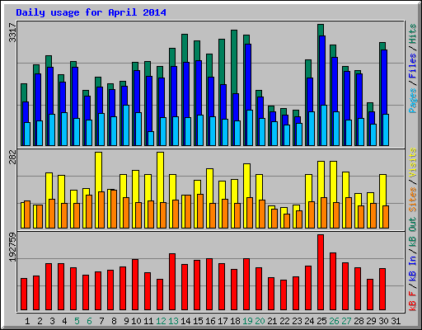The image size is (422, 330).
Task: Click day 5 label on the x-axis
Action: 77,321
